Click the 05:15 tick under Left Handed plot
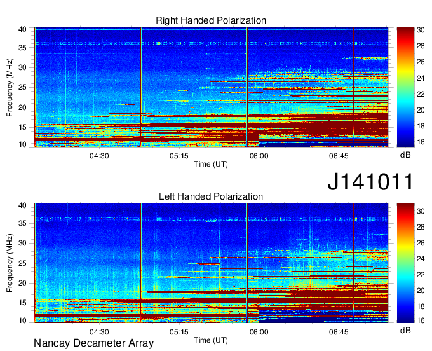This screenshot has width=432, height=351. tap(179, 332)
